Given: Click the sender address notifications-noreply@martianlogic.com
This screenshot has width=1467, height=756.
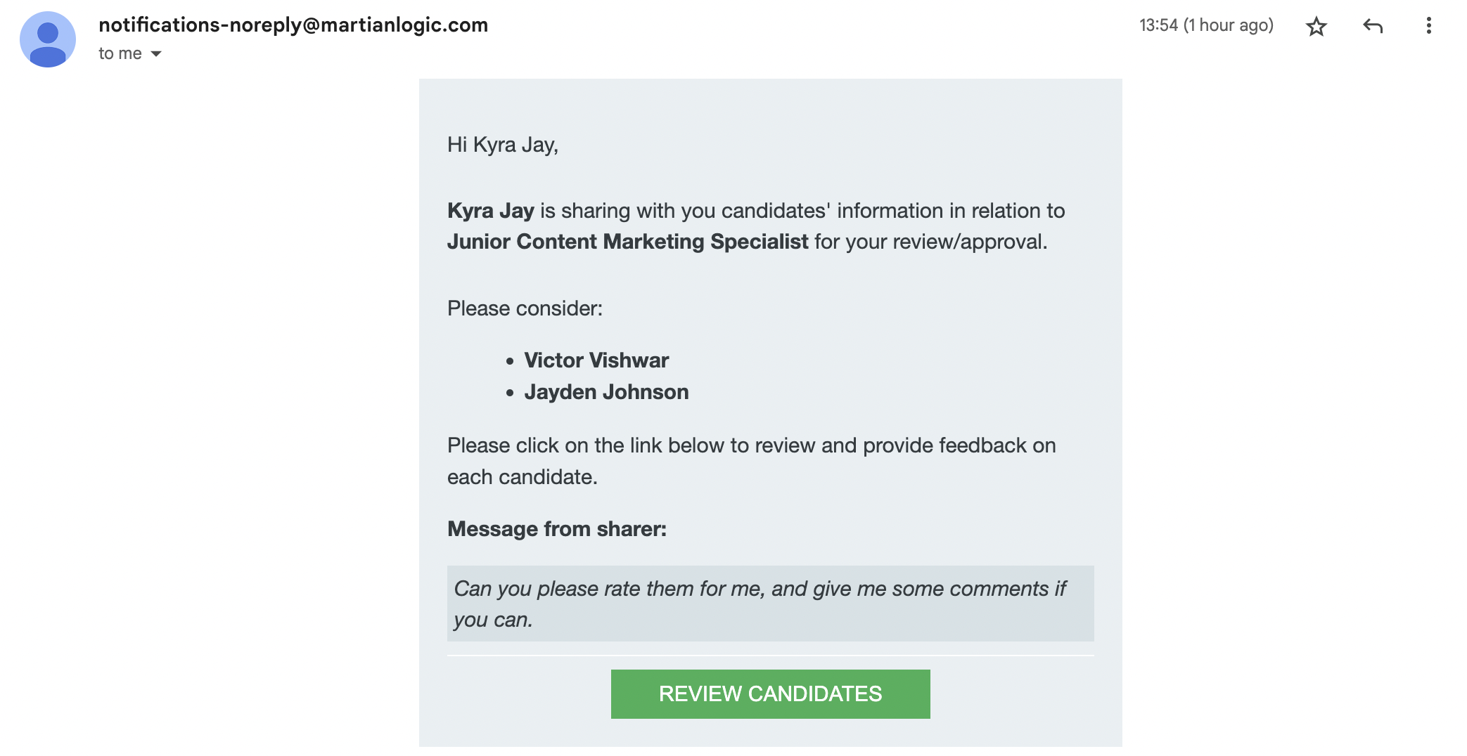Looking at the screenshot, I should (x=293, y=25).
